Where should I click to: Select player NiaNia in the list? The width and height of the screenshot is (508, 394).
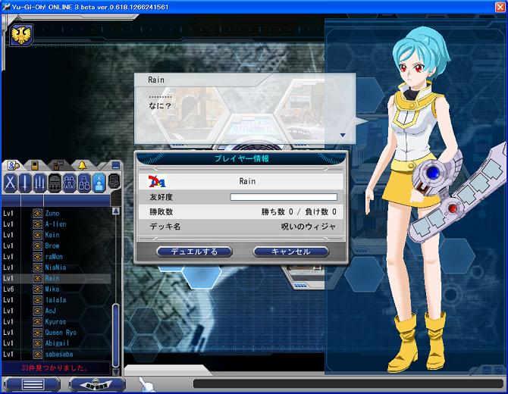[55, 267]
